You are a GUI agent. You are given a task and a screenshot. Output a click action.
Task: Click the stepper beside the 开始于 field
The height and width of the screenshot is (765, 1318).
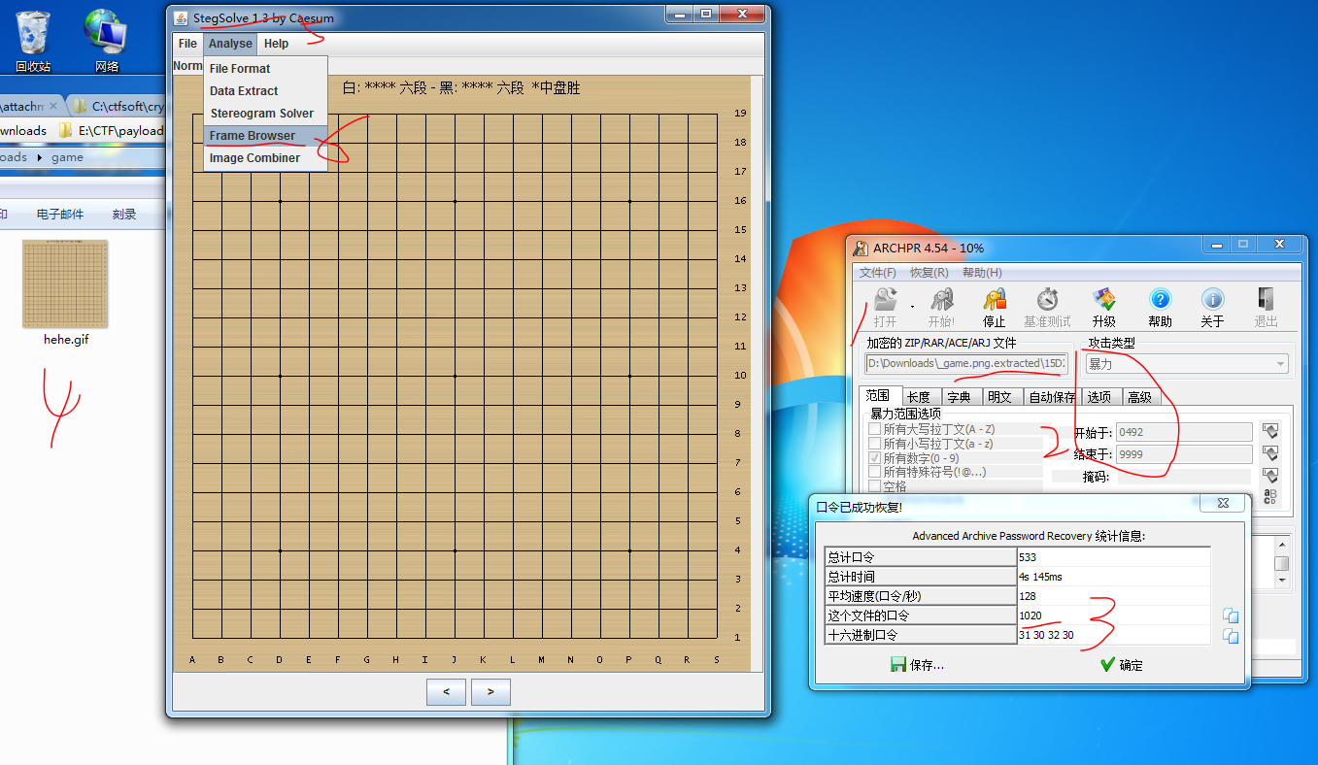pyautogui.click(x=1269, y=431)
